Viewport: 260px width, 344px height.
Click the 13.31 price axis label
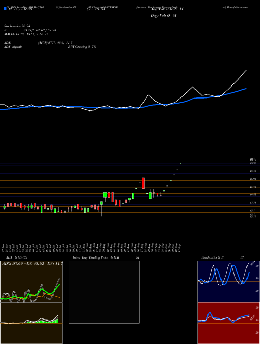coord(253,203)
